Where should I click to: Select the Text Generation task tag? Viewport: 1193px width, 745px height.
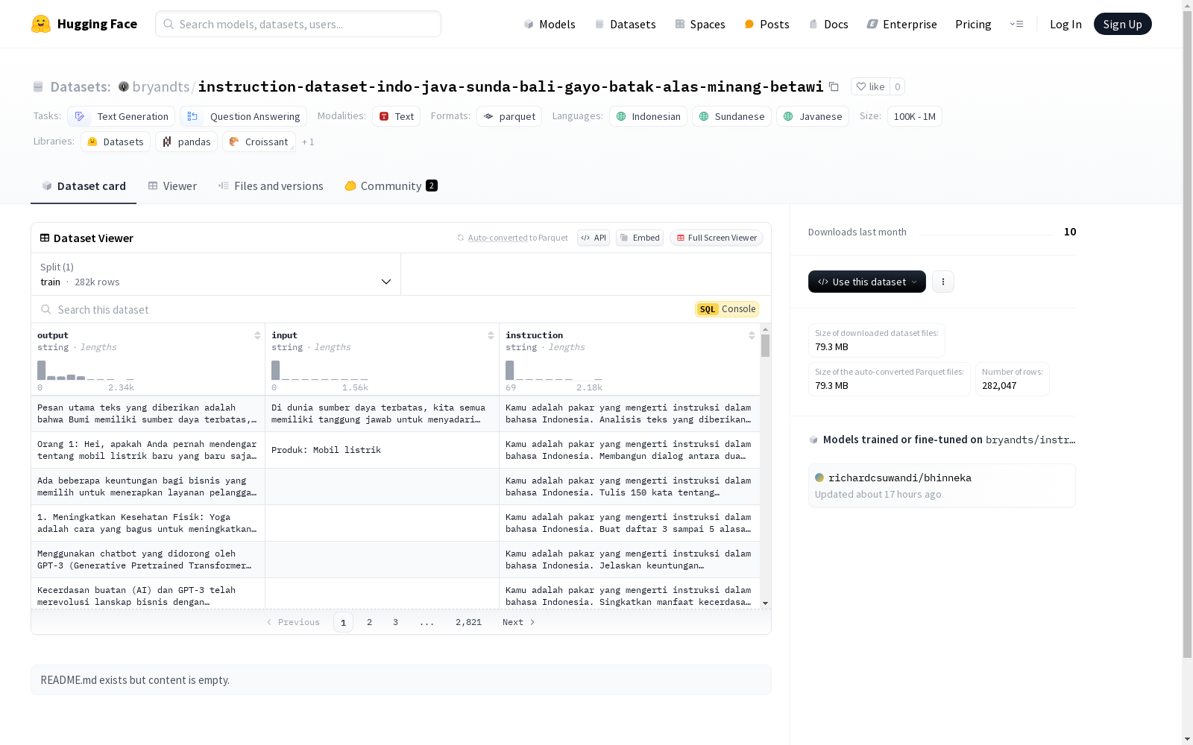pyautogui.click(x=122, y=116)
